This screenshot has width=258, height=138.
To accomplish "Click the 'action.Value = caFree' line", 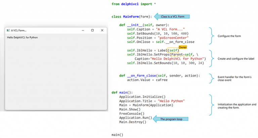I will point(147,80).
